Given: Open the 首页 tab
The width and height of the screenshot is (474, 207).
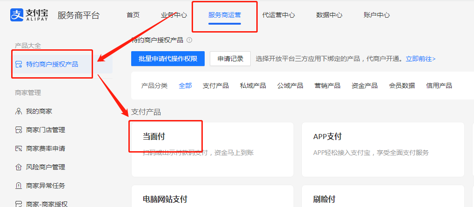Looking at the screenshot, I should tap(133, 15).
